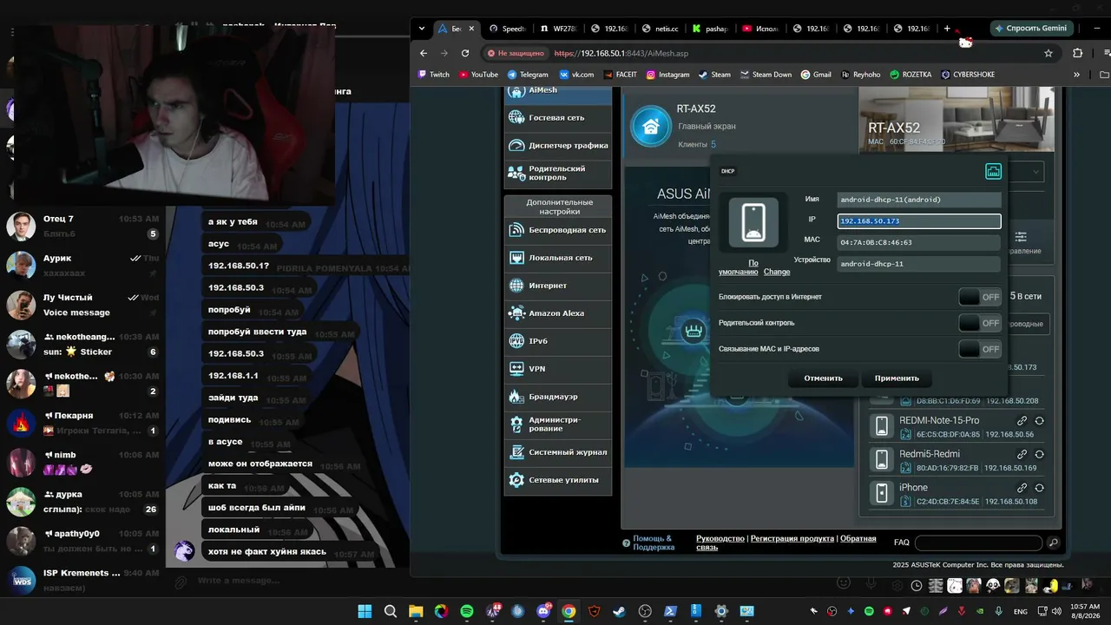
Task: Open tab search dropdown in Chrome
Action: coord(422,29)
